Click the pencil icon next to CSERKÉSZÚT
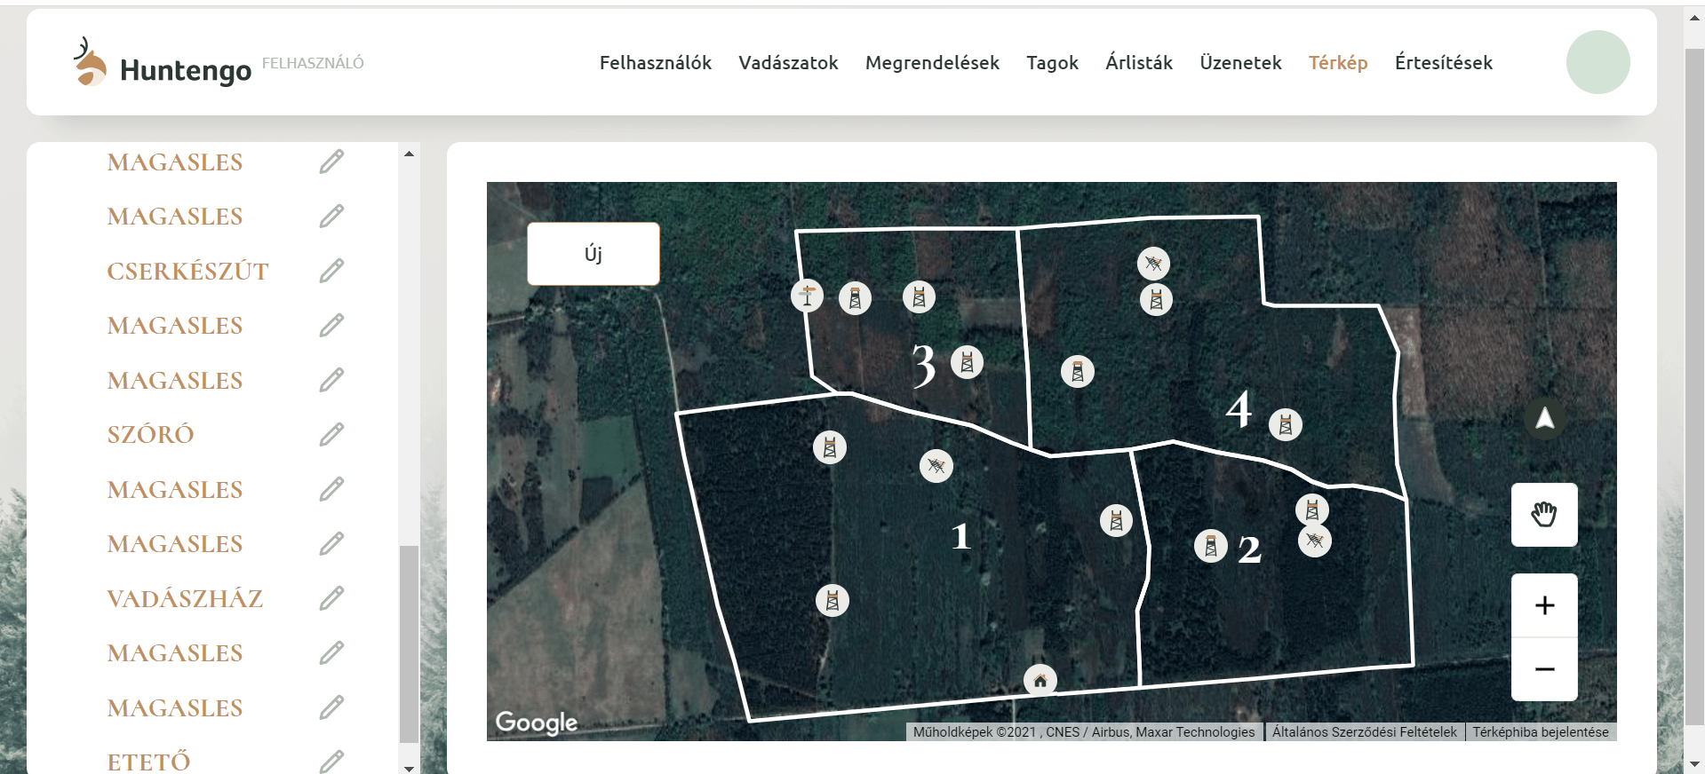 click(x=331, y=271)
